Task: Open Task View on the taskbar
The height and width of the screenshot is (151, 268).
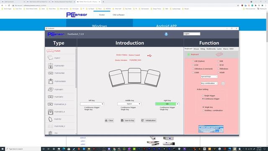Action: 49,149
